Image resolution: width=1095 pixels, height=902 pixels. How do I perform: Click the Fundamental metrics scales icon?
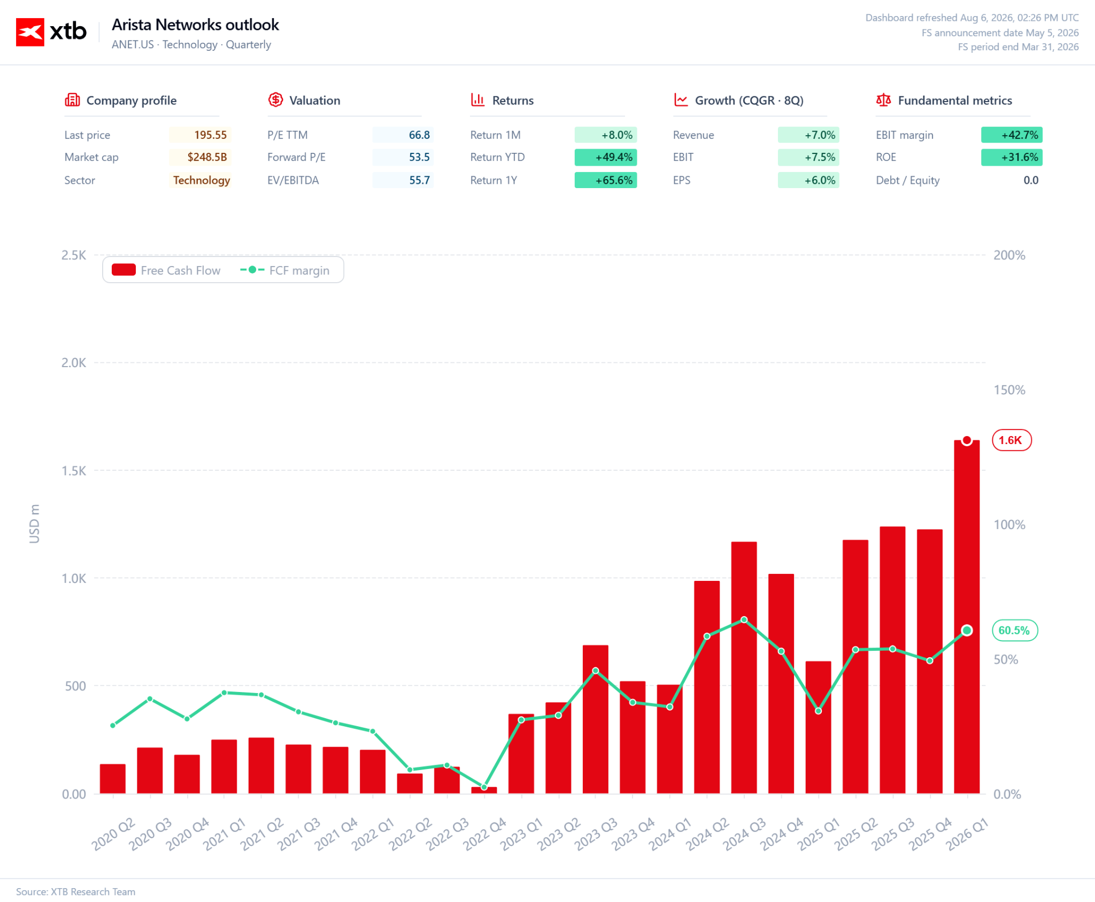[884, 100]
